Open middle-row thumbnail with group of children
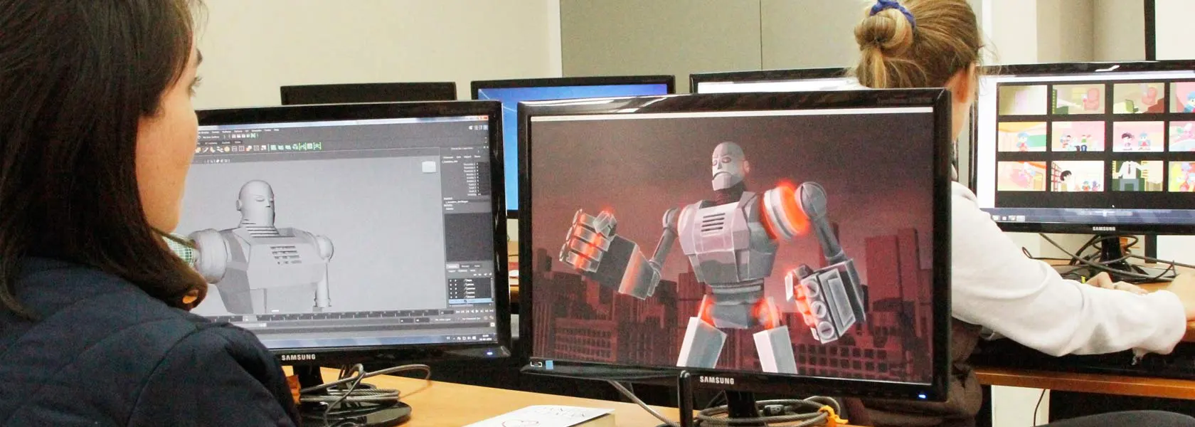This screenshot has height=427, width=1195. pos(1078,137)
